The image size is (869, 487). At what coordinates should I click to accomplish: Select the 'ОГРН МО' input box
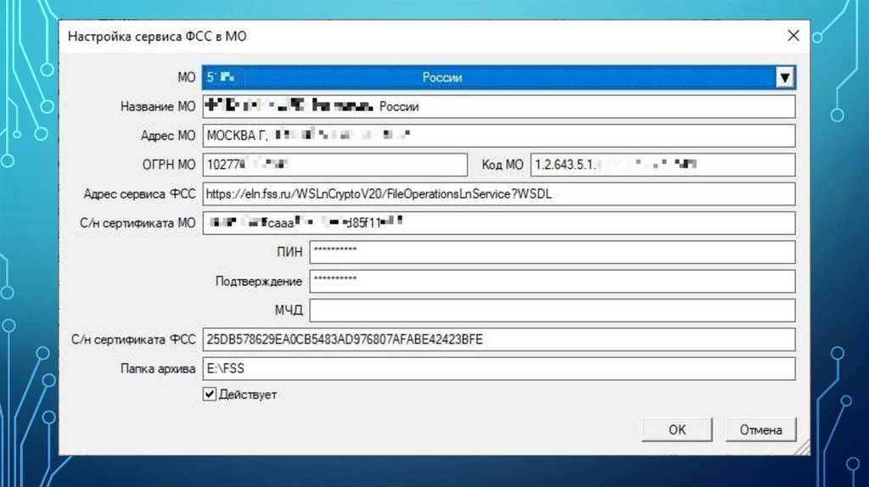pos(334,165)
